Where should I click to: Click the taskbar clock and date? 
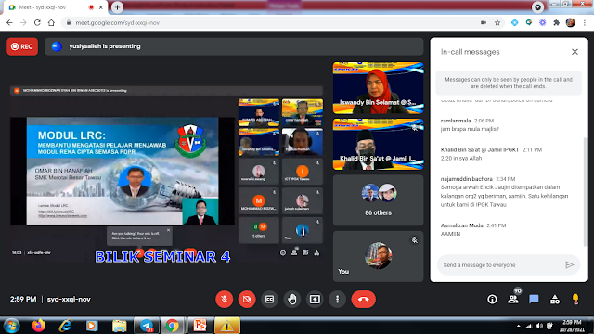tap(573, 326)
